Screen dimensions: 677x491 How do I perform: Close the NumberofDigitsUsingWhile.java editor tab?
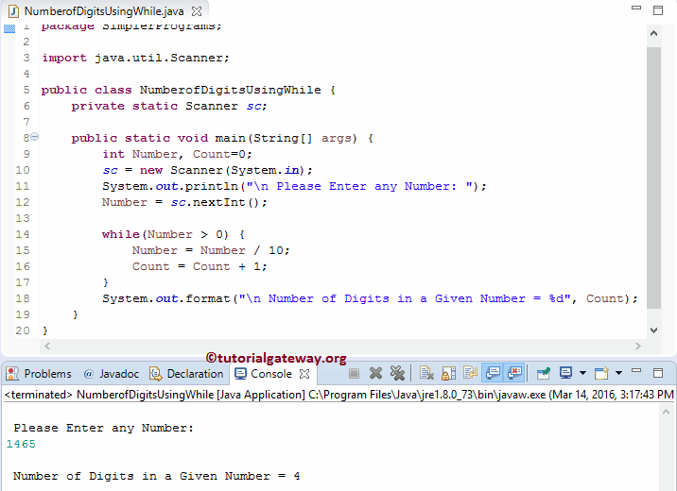click(x=197, y=11)
